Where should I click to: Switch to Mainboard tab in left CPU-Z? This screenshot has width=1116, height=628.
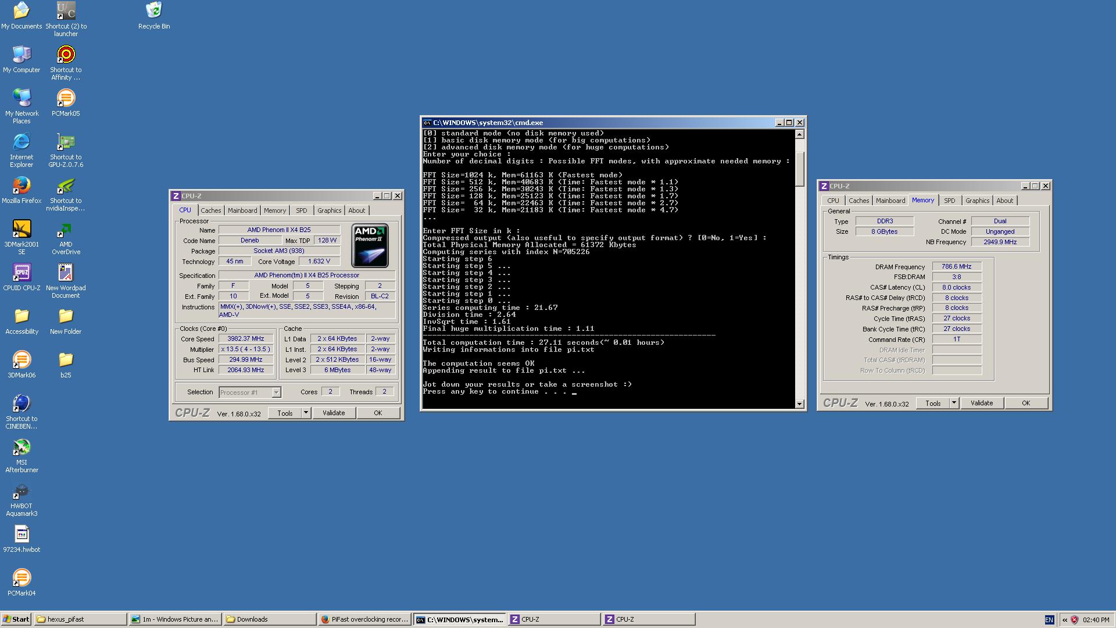242,210
